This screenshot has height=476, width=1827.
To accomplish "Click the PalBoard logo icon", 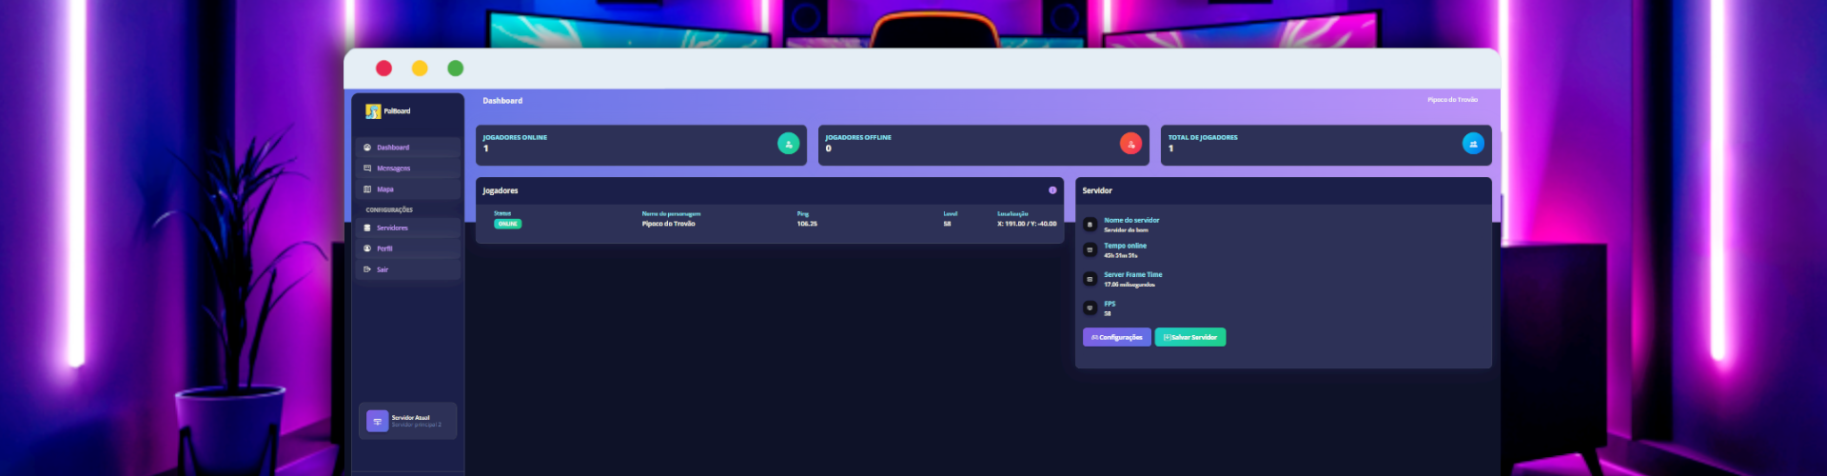I will click(x=373, y=111).
